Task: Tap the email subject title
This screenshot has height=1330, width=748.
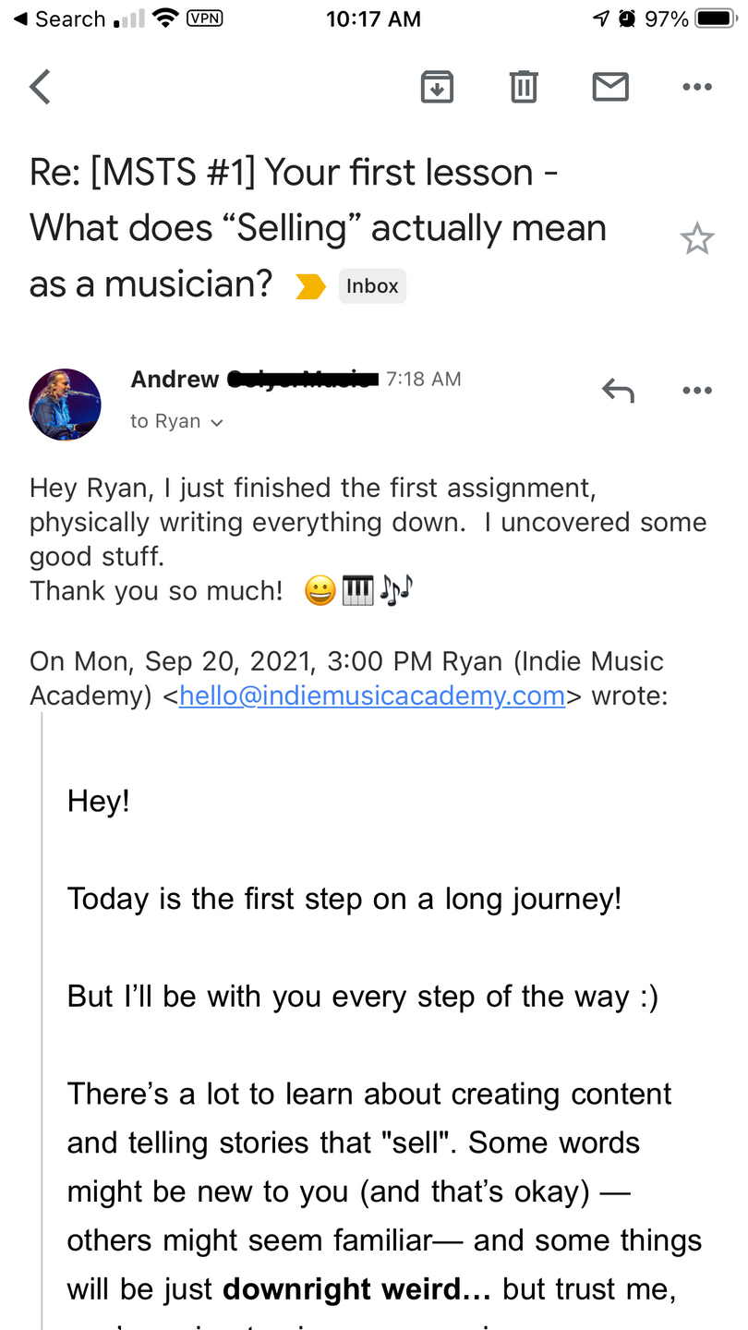Action: tap(318, 228)
